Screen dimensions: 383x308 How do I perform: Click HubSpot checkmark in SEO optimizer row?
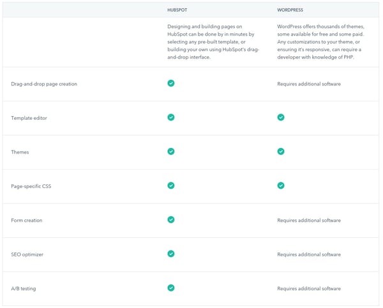171,254
